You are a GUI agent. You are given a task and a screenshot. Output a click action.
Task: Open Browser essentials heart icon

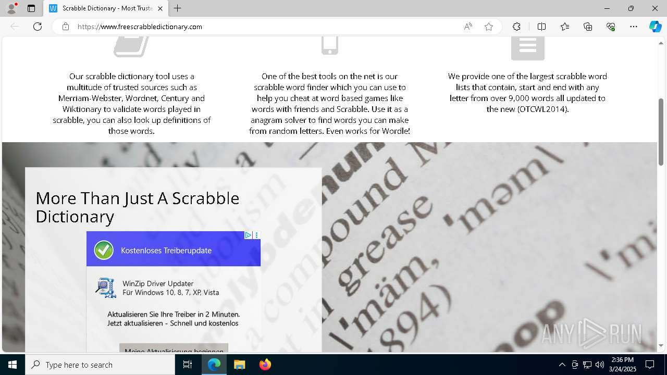[611, 27]
